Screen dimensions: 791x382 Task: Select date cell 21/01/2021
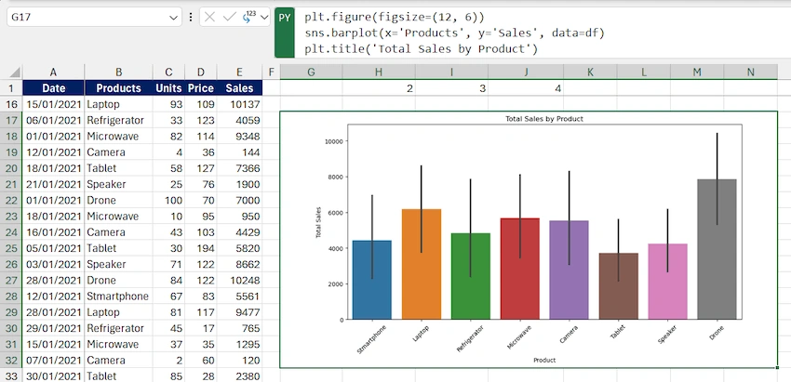pos(53,184)
